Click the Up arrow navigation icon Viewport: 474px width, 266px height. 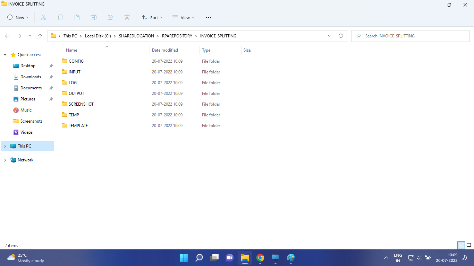[40, 36]
